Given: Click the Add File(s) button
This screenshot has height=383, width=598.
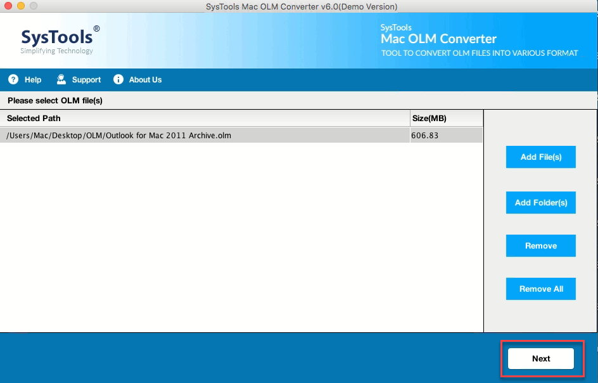Looking at the screenshot, I should pos(541,157).
